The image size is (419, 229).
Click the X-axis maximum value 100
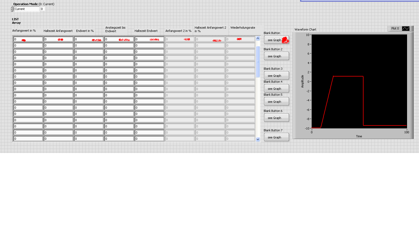tap(407, 132)
